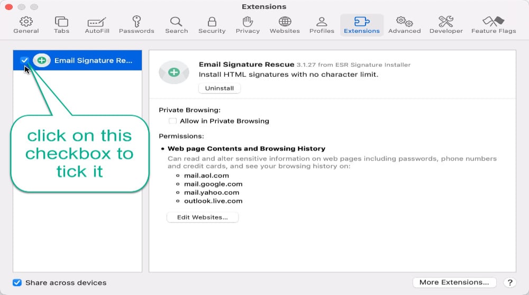Tick the Email Signature Rescue extension checkbox

coord(24,60)
